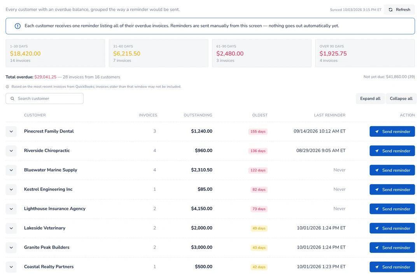Click the Oldest column header
Viewport: 420px width, 275px height.
click(x=260, y=115)
